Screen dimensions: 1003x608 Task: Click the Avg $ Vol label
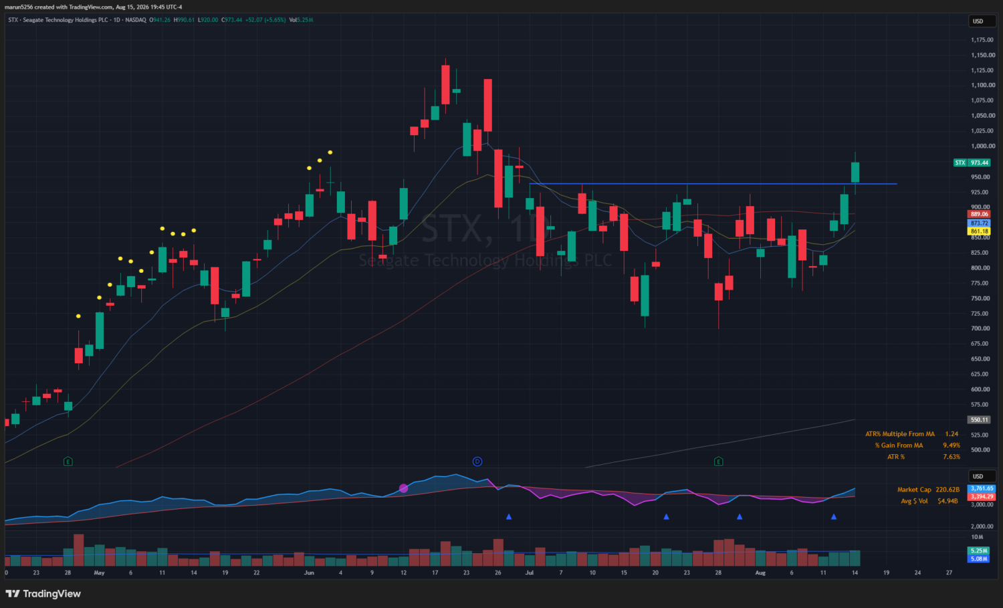(914, 501)
